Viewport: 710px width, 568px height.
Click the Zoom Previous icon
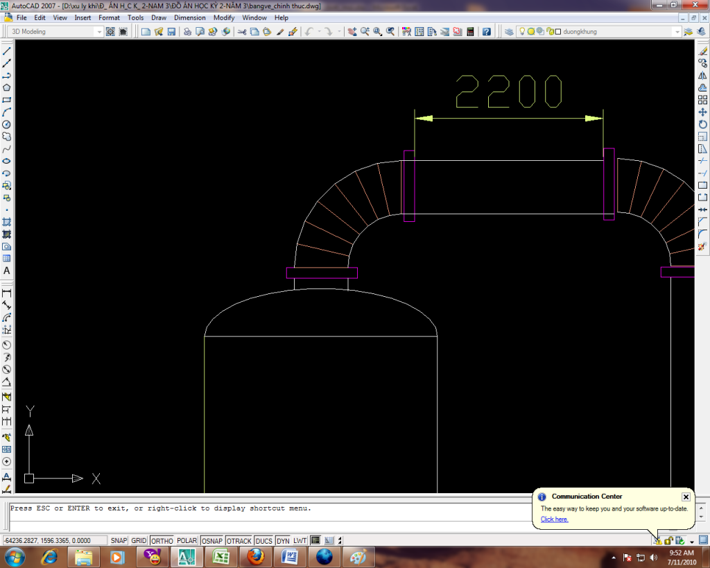point(390,32)
